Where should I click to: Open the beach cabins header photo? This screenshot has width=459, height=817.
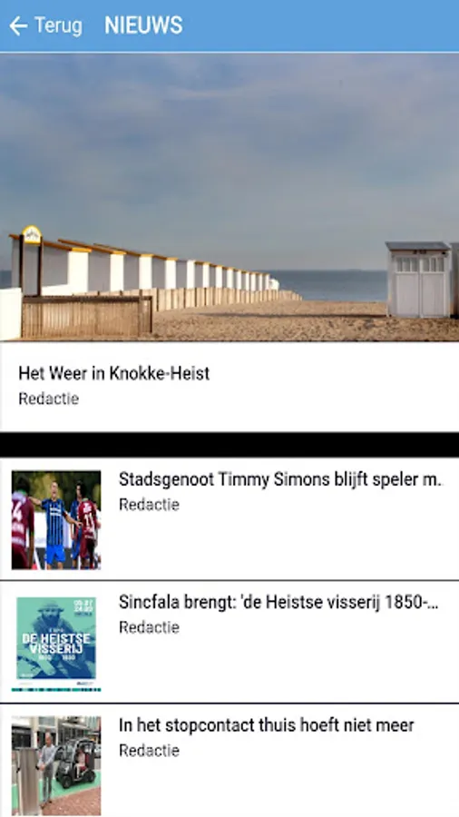(x=229, y=197)
